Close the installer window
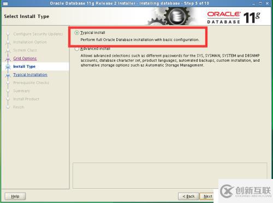 [267, 3]
